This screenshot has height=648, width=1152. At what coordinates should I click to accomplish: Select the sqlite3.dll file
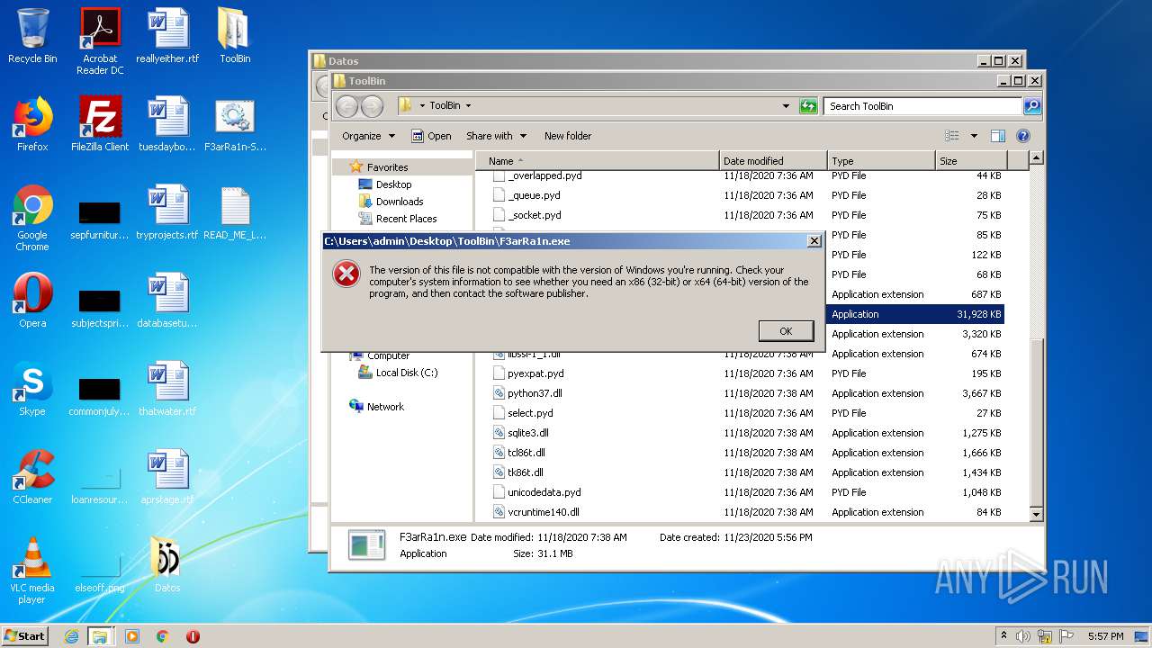(x=527, y=433)
